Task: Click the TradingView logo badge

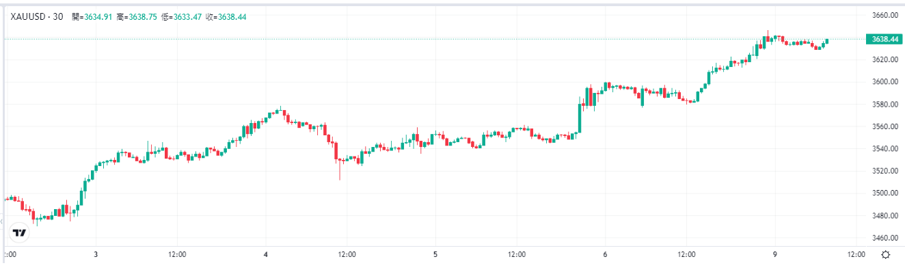Action: click(x=20, y=233)
